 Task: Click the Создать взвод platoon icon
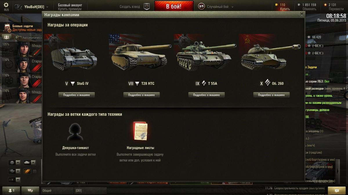[147, 6]
